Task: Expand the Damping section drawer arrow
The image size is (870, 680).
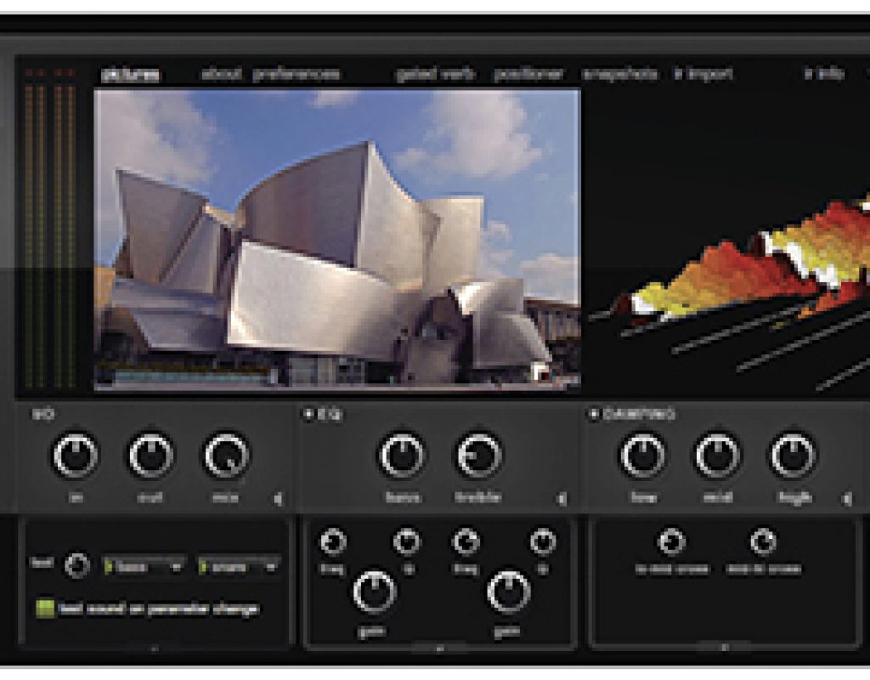Action: coord(847,499)
